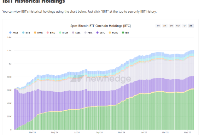Select the 1m time range
The image size is (199, 135).
tap(158, 26)
